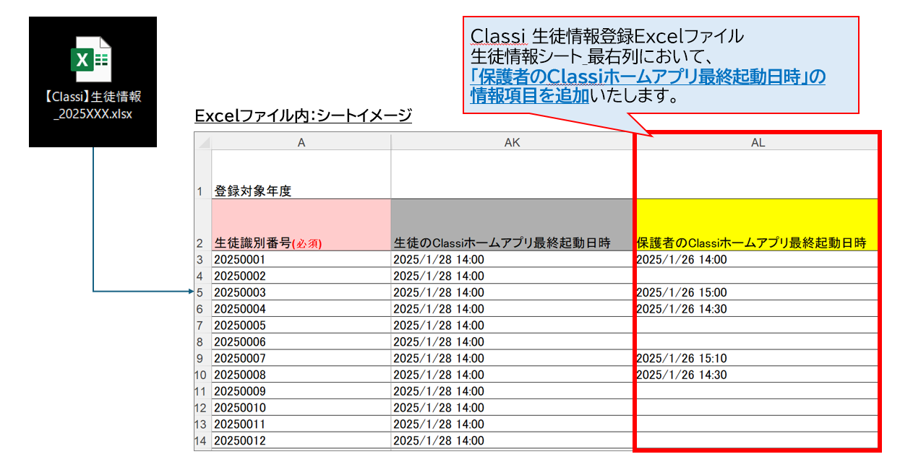
Task: Click the yellow 保護者のClassiホームアプリ最終起動日時 header cell
Action: click(757, 225)
